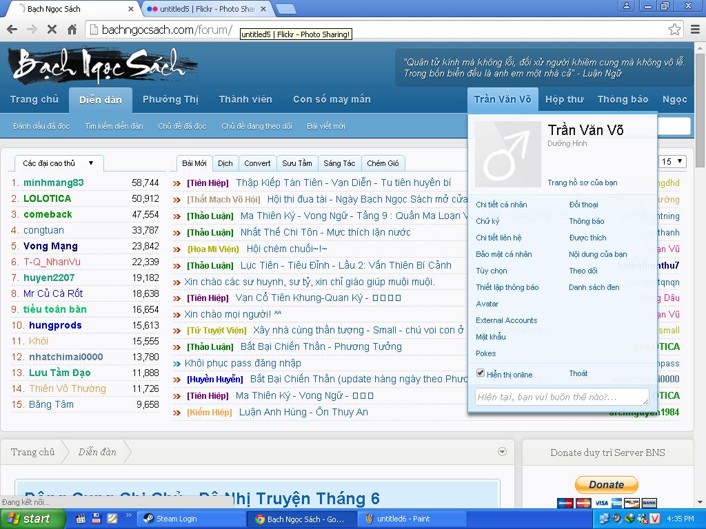
Task: Click the browser home icon
Action: pyautogui.click(x=72, y=30)
